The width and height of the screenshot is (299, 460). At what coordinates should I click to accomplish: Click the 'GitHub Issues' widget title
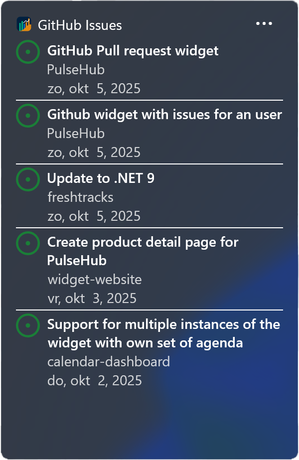(x=80, y=25)
